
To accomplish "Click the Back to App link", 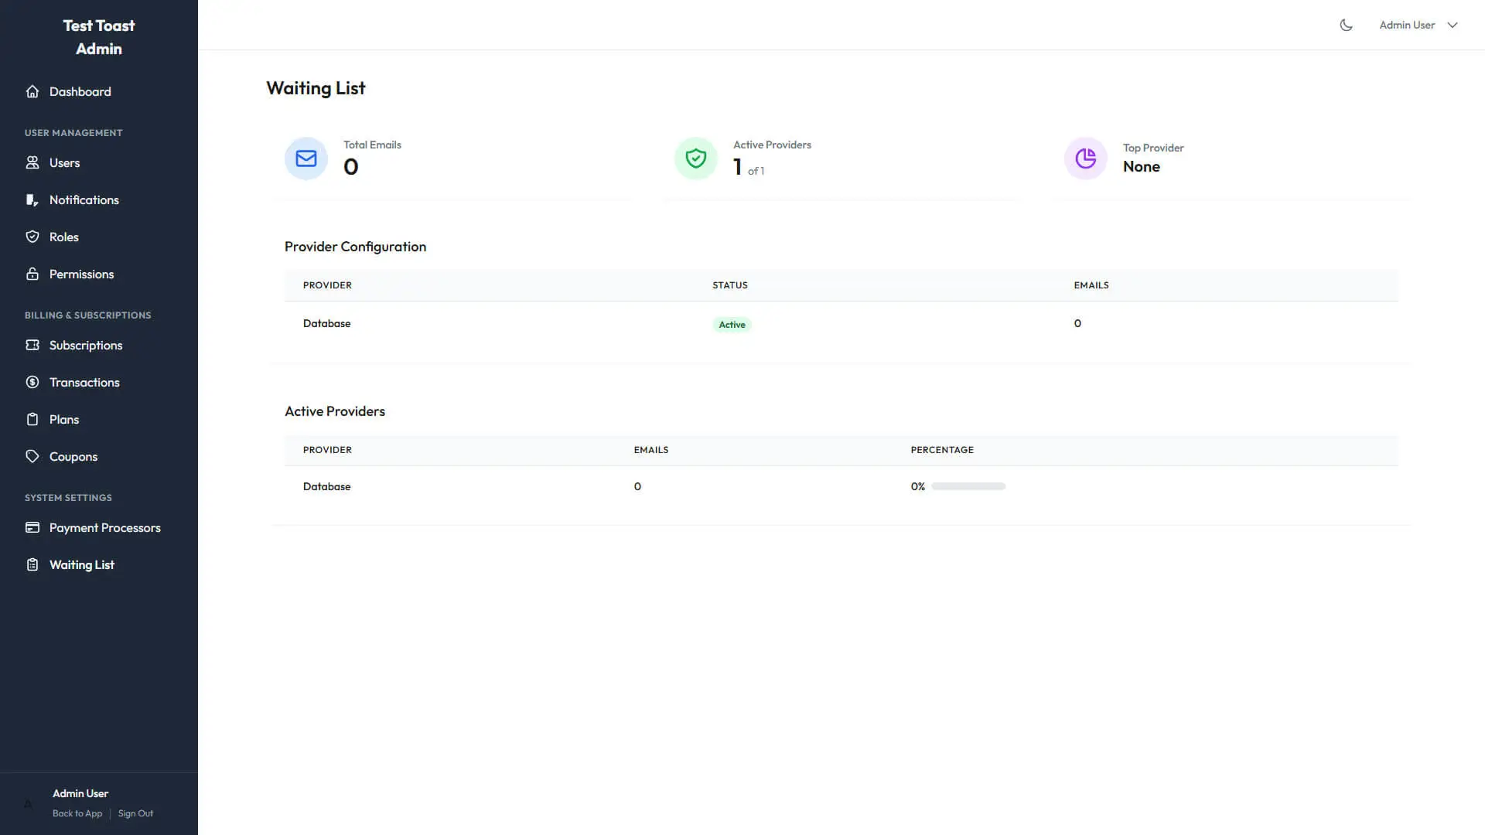I will (77, 813).
